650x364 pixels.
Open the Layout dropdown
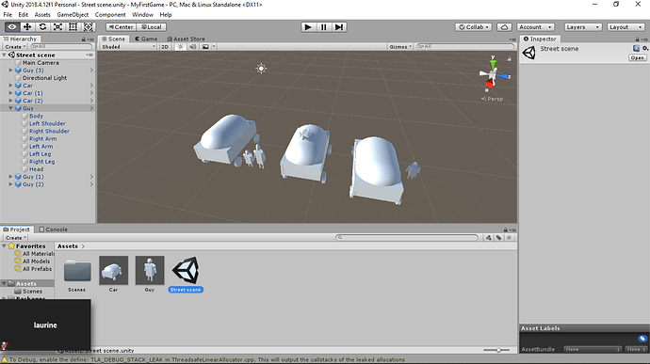tap(626, 27)
